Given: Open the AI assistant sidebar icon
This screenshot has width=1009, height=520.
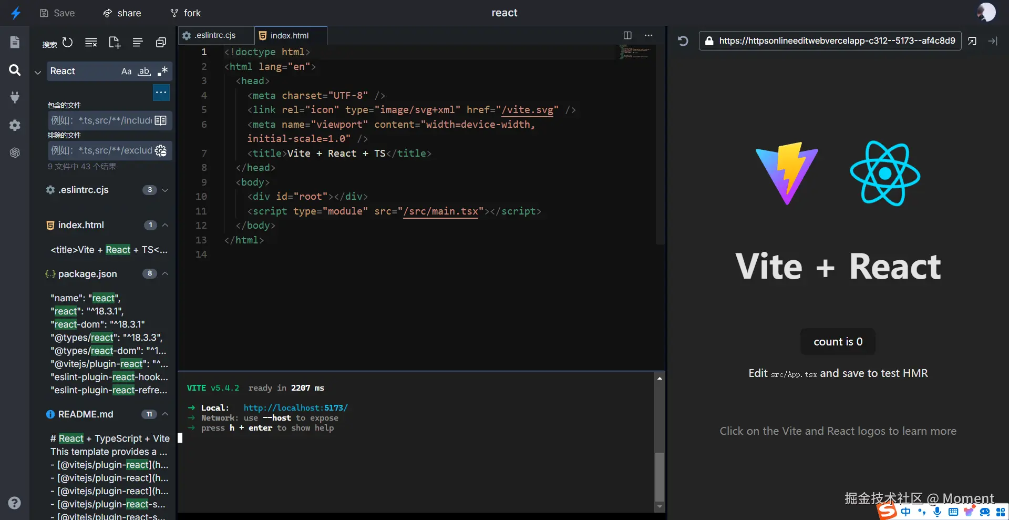Looking at the screenshot, I should pyautogui.click(x=15, y=152).
